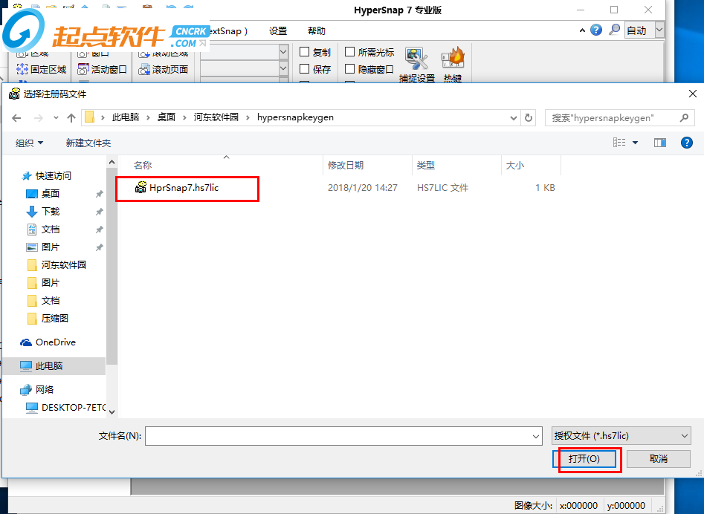
Task: Open Documents pinned in quick access
Action: [51, 230]
